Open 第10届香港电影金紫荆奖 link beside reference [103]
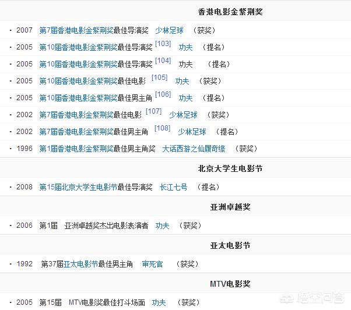The height and width of the screenshot is (310, 351). [x=78, y=47]
